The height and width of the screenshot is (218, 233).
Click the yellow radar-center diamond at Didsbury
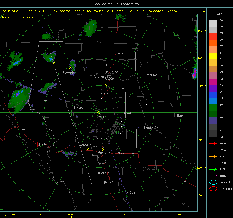[x=99, y=113]
